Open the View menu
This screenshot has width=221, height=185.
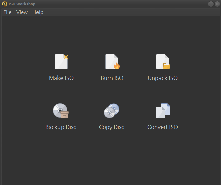tap(22, 12)
